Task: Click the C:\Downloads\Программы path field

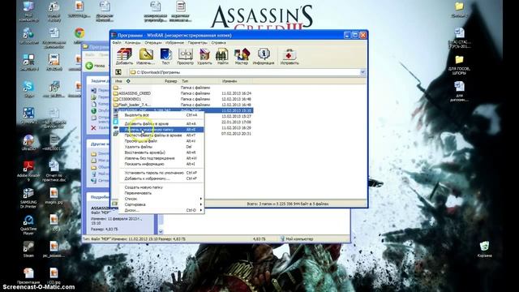Action: pyautogui.click(x=244, y=72)
